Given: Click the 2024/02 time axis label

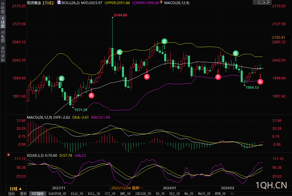Looking at the screenshot, I should [228, 188].
